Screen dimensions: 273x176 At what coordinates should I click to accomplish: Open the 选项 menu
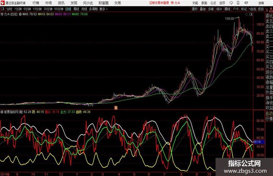(222, 3)
